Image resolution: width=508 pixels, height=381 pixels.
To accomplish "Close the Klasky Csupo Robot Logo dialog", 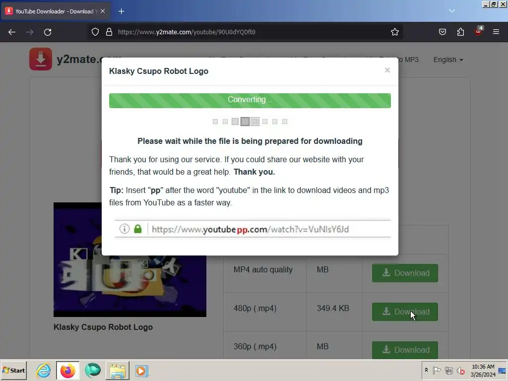I will 387,70.
